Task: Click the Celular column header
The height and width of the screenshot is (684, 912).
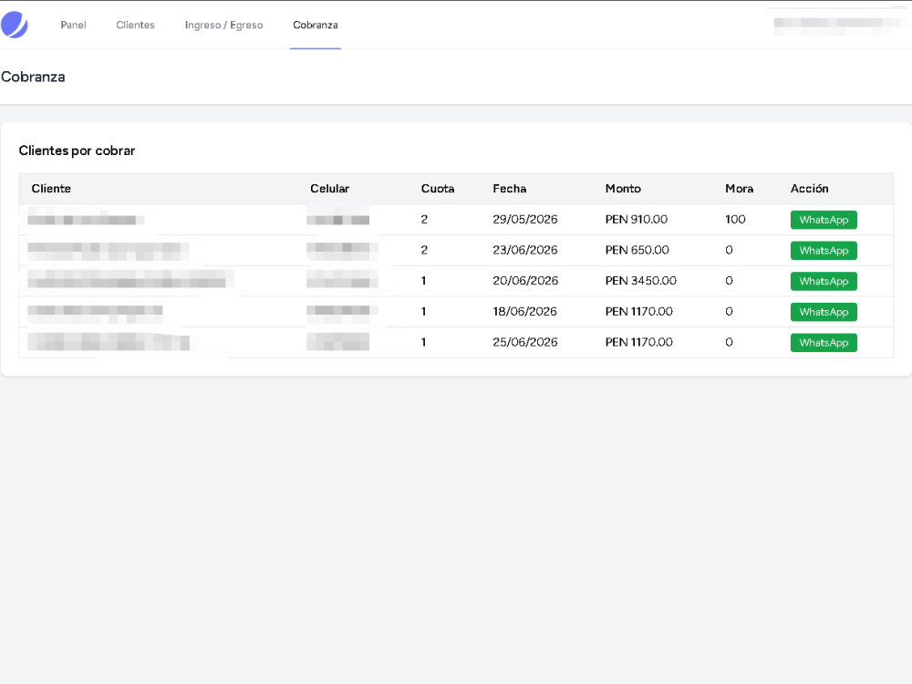Action: coord(330,189)
